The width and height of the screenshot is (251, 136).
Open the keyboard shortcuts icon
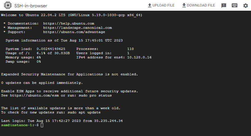(x=235, y=6)
